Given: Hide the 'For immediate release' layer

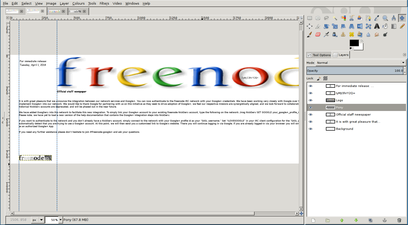Looking at the screenshot, I should (x=310, y=86).
